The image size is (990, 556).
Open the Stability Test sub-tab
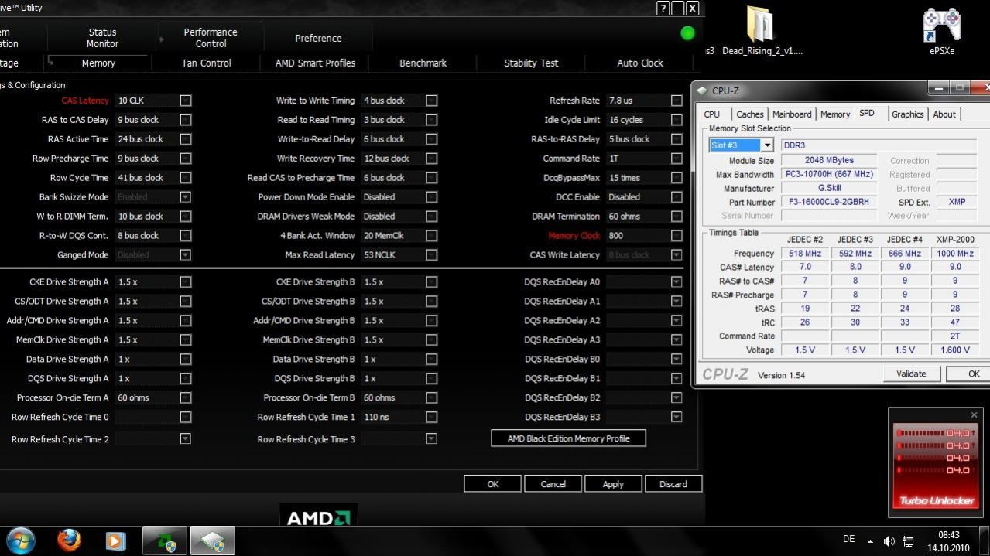click(x=531, y=63)
